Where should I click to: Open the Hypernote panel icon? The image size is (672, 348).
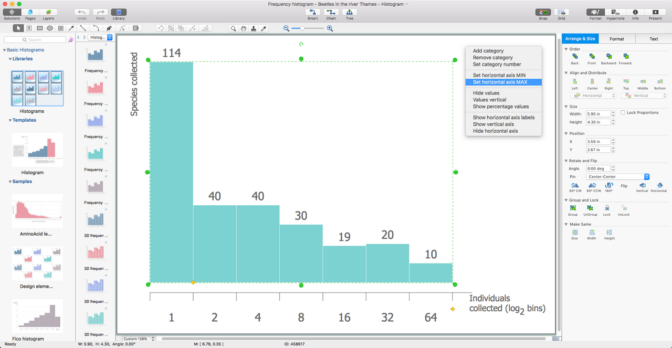(x=615, y=12)
